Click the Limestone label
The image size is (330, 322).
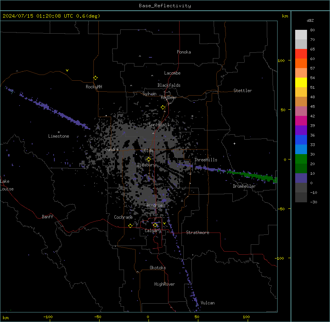59,136
